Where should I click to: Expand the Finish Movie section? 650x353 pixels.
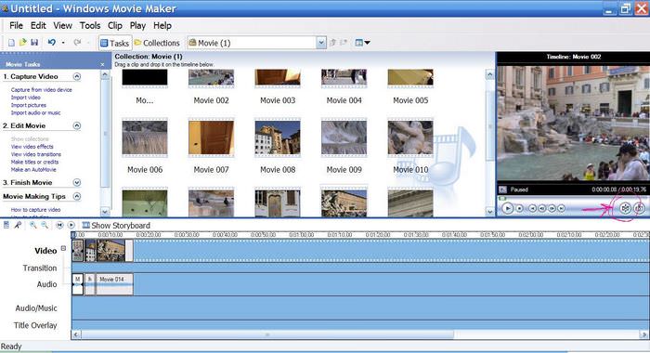[x=77, y=182]
